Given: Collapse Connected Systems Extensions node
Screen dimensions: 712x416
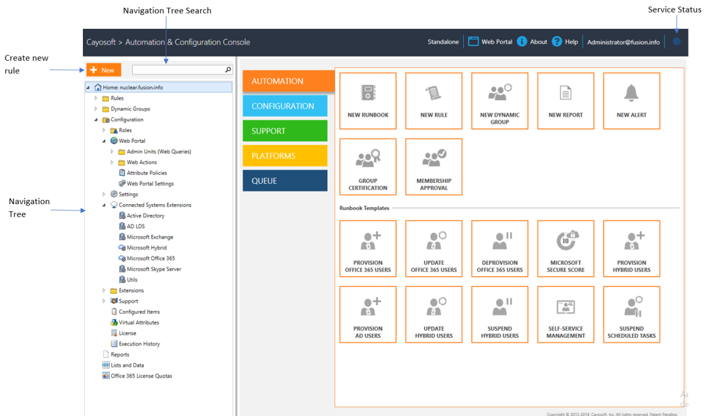Looking at the screenshot, I should point(104,205).
